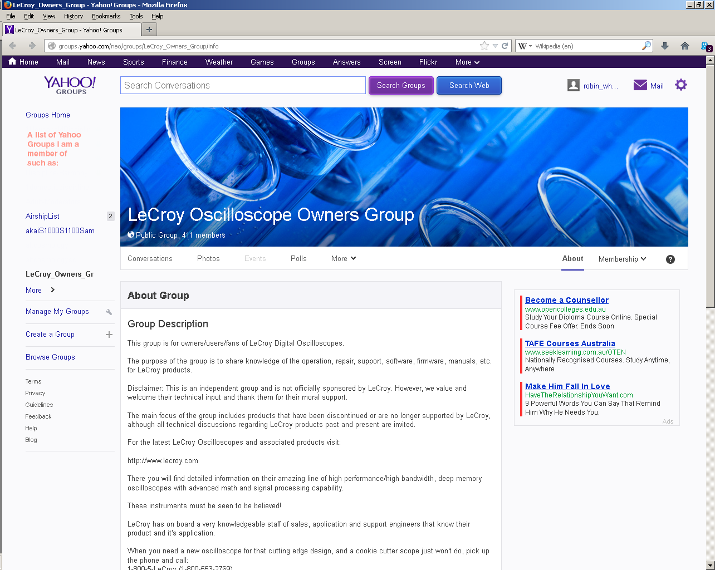
Task: Open the Manage My Groups link
Action: point(57,312)
